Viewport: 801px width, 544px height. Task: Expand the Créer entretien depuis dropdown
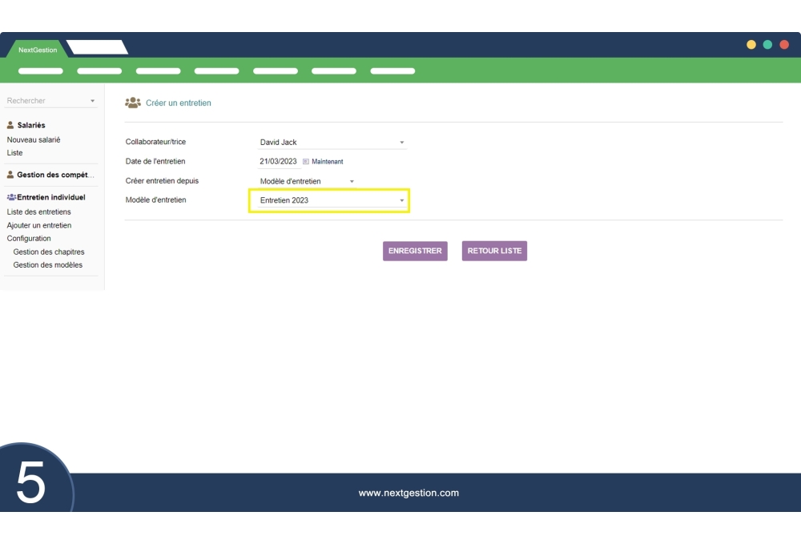307,181
